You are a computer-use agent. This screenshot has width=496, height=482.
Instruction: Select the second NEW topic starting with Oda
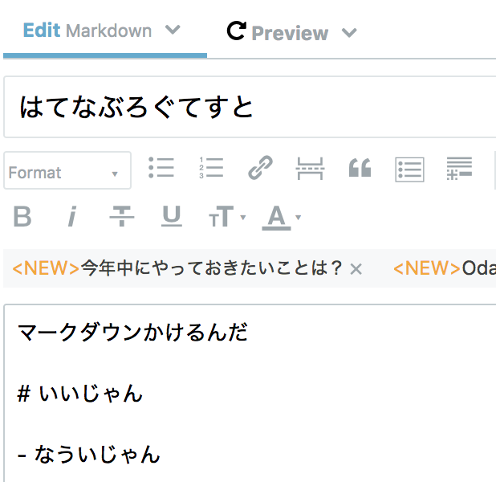coord(444,268)
